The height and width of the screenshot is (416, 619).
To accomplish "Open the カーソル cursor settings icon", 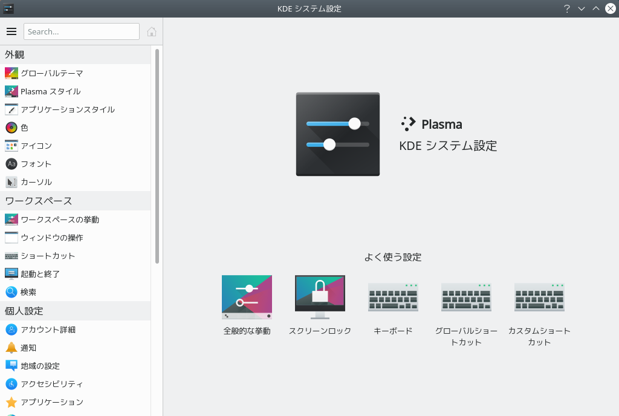I will pyautogui.click(x=11, y=182).
